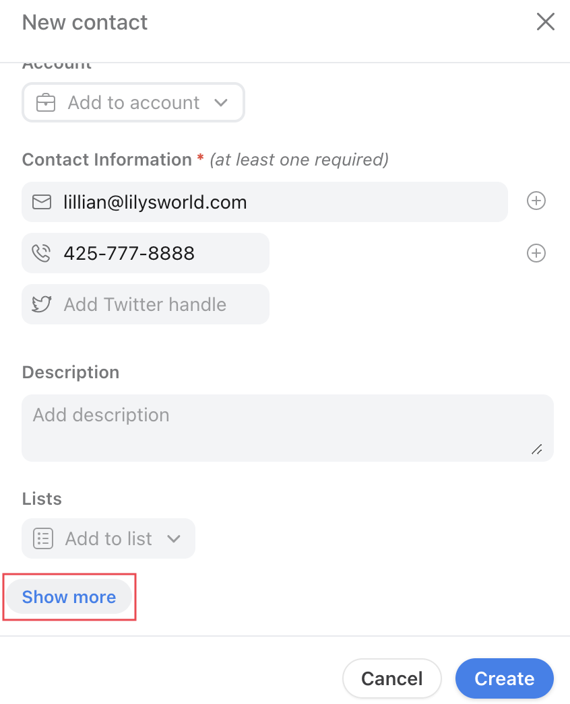This screenshot has width=570, height=704.
Task: Open the Add to list dropdown
Action: click(108, 538)
